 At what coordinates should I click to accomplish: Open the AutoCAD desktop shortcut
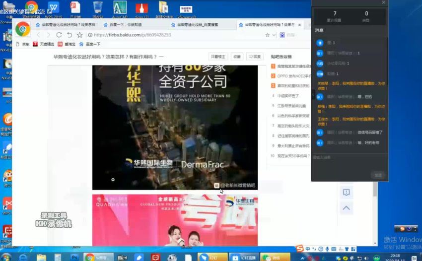point(120,9)
